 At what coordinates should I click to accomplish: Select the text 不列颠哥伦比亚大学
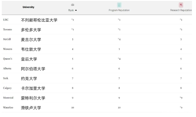click(39, 20)
